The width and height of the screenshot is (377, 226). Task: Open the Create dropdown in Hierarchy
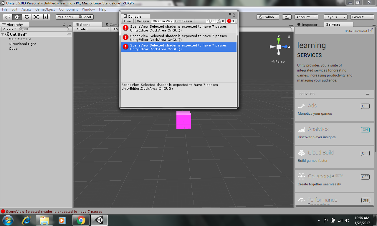[9, 29]
